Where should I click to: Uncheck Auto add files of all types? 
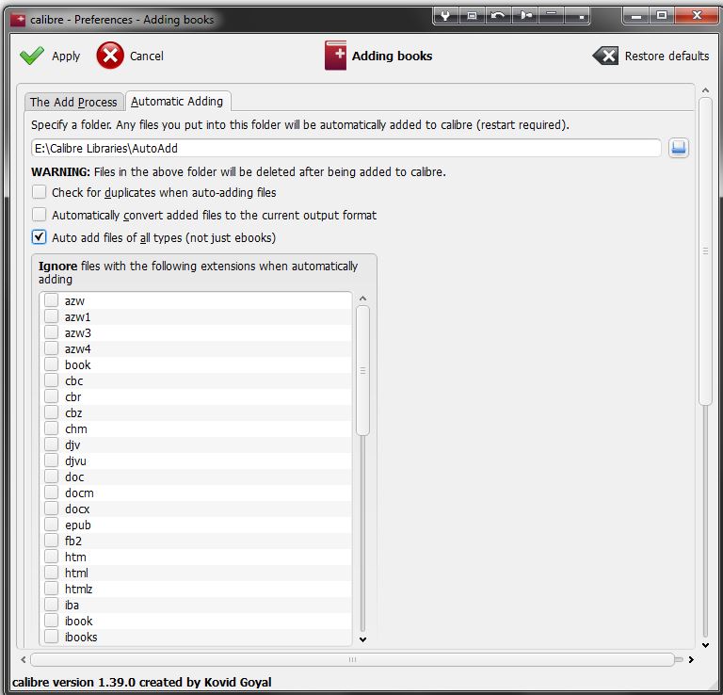point(40,237)
